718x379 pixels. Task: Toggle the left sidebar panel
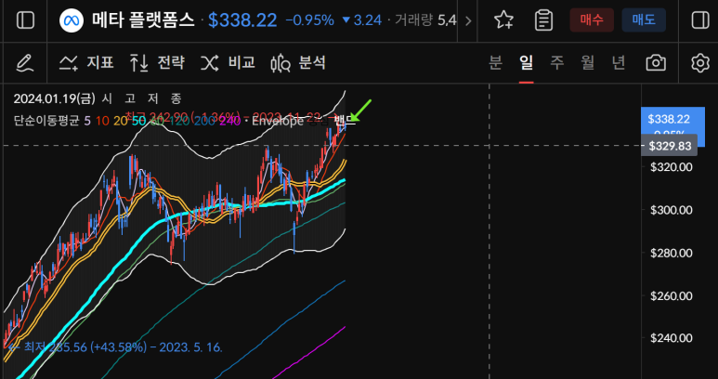click(25, 20)
